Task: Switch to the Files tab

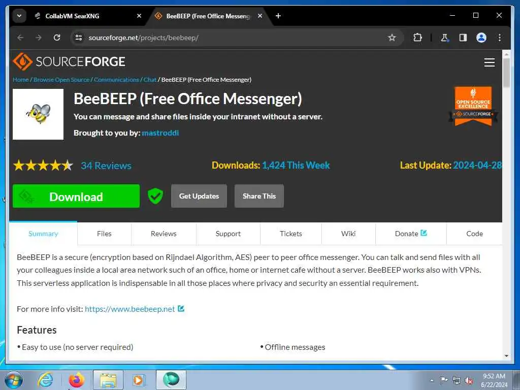Action: tap(104, 234)
